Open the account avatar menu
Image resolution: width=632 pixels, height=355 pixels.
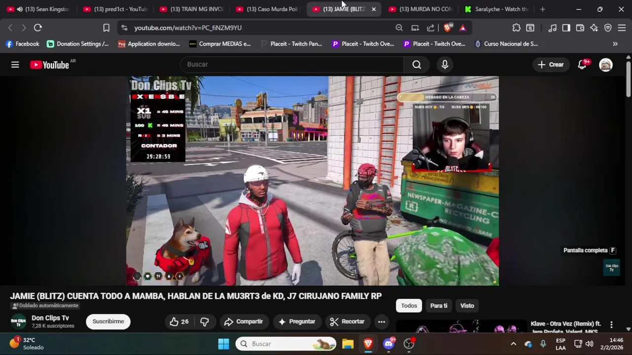[606, 65]
